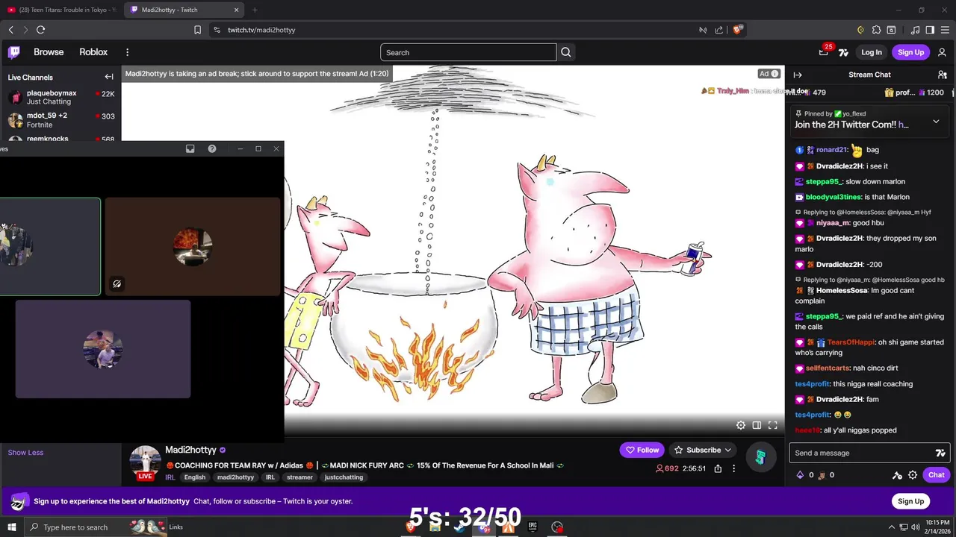Open stream more options vertical dots
956x537 pixels.
tap(733, 468)
